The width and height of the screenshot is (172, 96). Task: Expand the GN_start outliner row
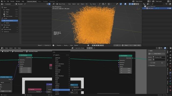tap(145, 8)
